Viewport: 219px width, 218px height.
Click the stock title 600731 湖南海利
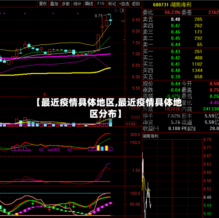click(172, 5)
